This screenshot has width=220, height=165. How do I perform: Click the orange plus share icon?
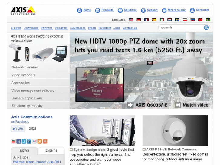click(45, 141)
